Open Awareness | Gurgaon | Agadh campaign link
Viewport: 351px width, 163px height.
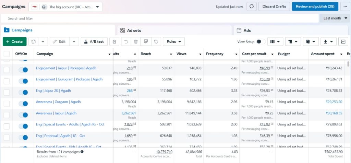click(x=58, y=102)
